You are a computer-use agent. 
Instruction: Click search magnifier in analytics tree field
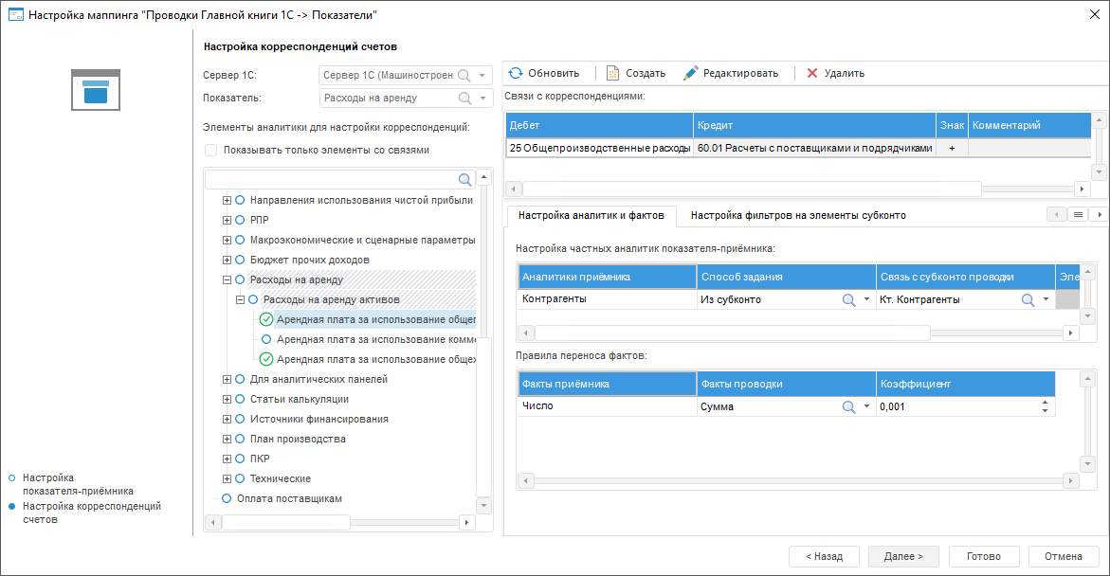point(465,180)
